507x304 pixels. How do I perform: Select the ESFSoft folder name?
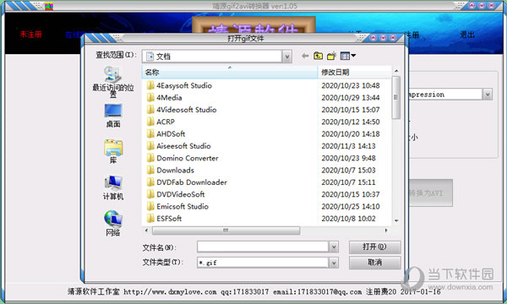click(x=169, y=219)
